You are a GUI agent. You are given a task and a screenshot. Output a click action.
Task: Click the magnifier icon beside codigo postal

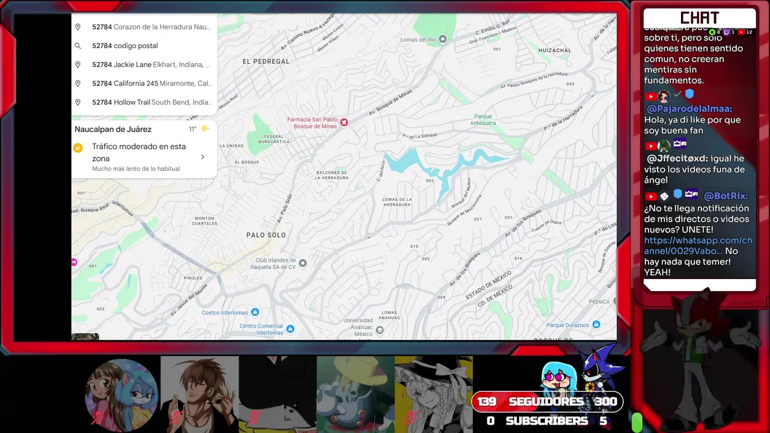coord(78,46)
